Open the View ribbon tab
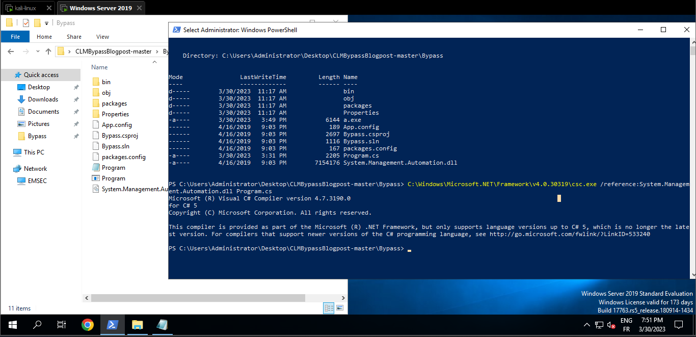696x337 pixels. [102, 37]
